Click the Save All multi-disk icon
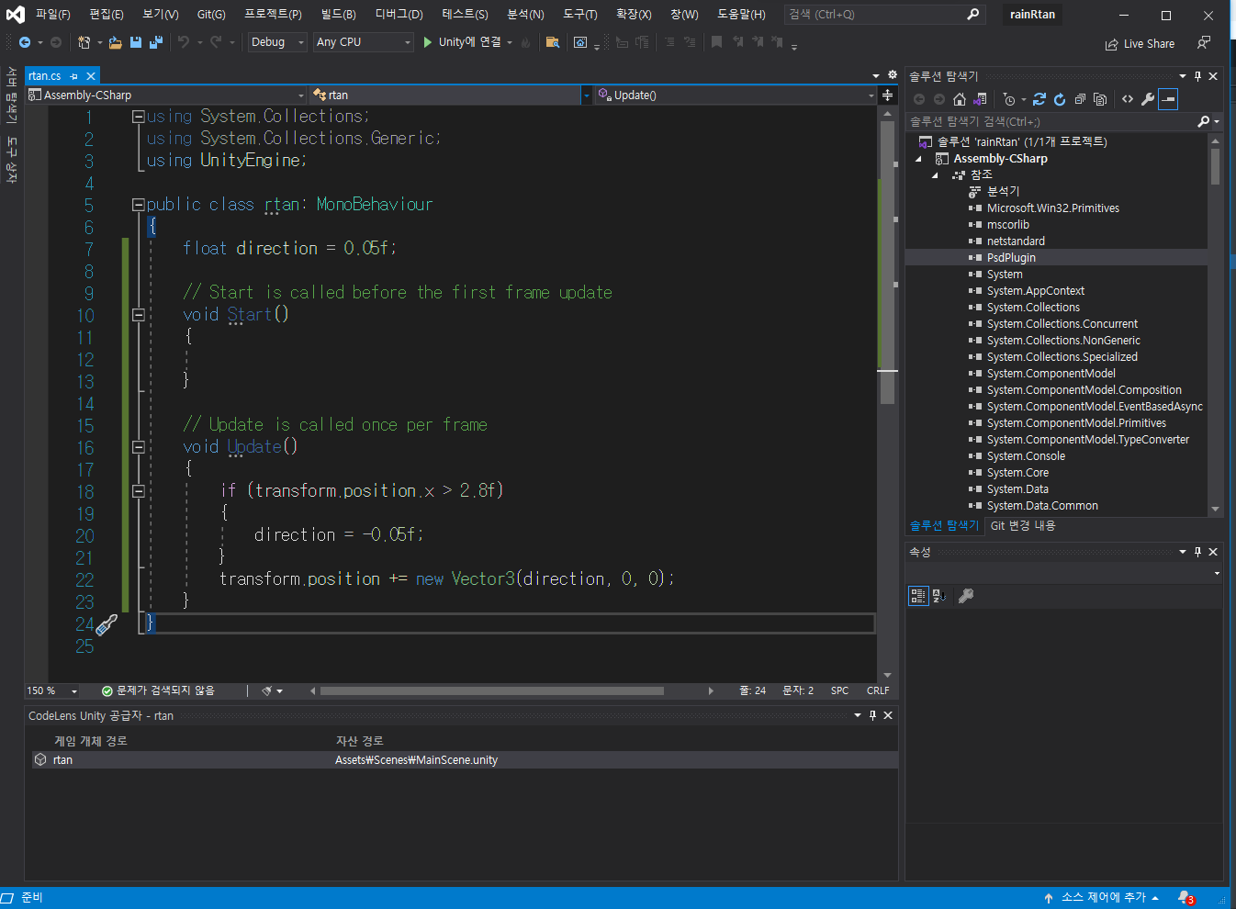The width and height of the screenshot is (1236, 909). tap(156, 42)
